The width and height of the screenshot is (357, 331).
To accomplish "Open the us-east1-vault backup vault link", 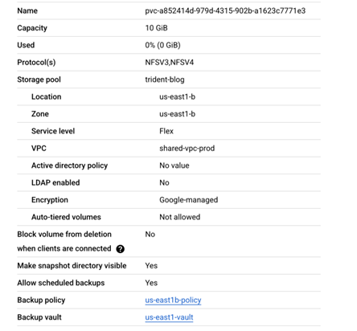I will click(169, 317).
